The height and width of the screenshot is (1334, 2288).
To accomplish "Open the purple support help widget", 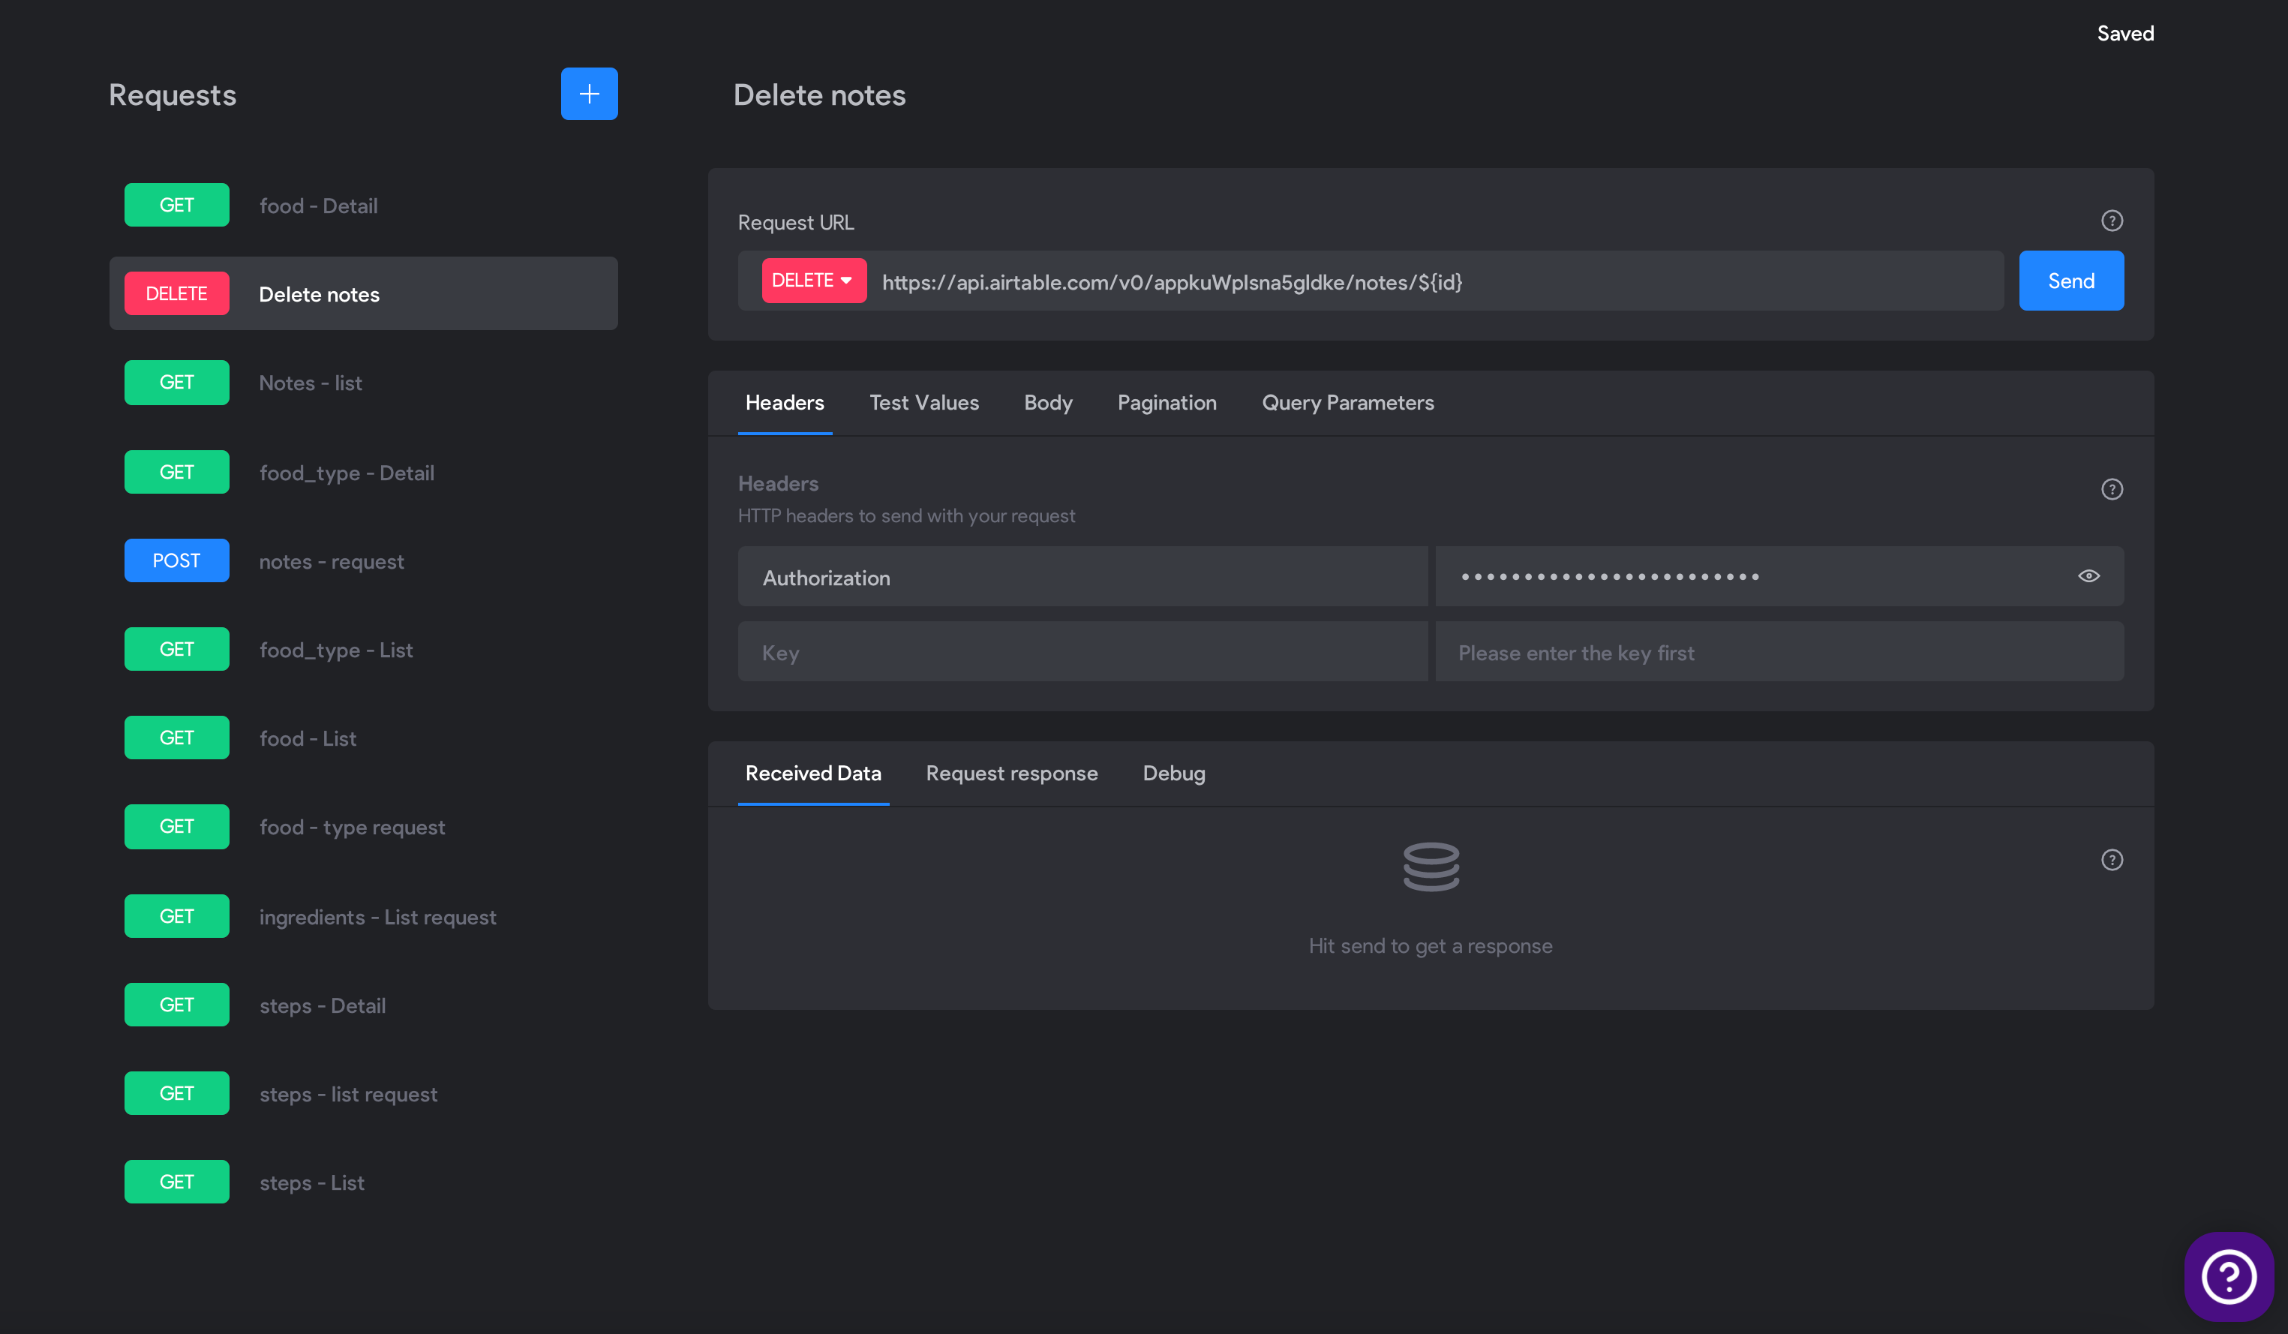I will point(2229,1276).
